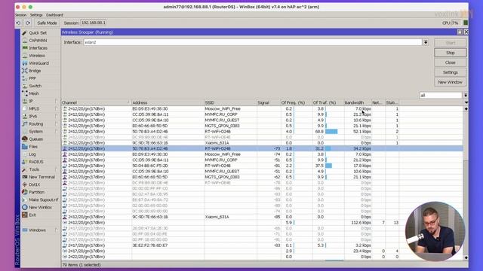Click the Close button in Snooper

point(450,62)
